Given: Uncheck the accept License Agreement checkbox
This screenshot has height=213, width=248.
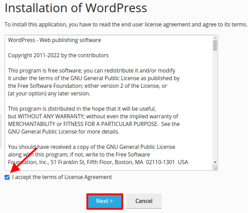Looking at the screenshot, I should (x=7, y=177).
